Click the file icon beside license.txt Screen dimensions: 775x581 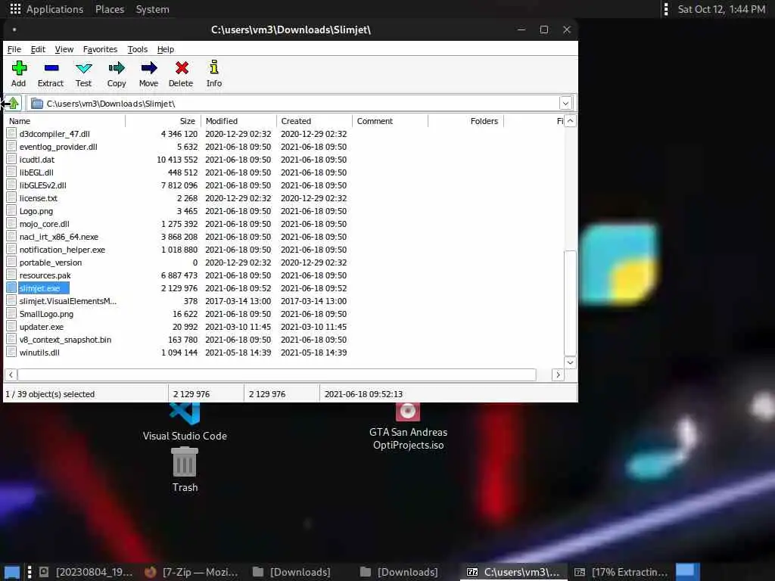coord(11,198)
